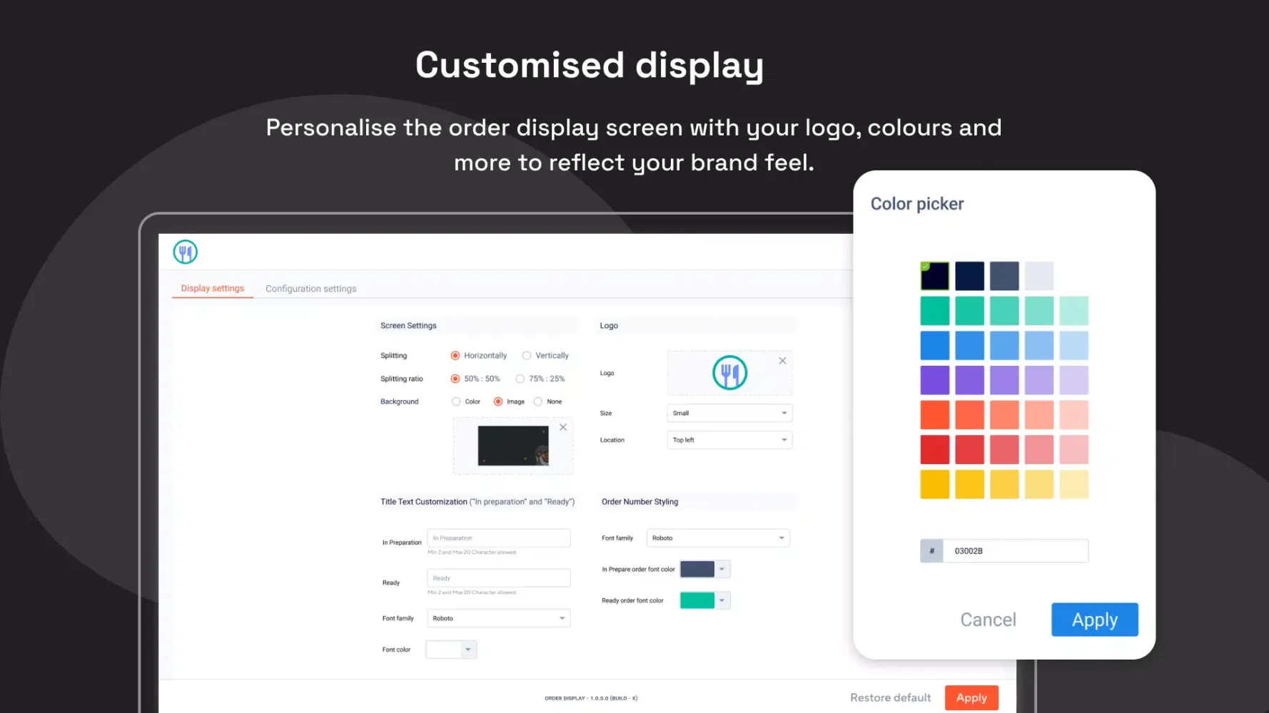Remove the background image with X
The width and height of the screenshot is (1269, 713).
click(563, 427)
